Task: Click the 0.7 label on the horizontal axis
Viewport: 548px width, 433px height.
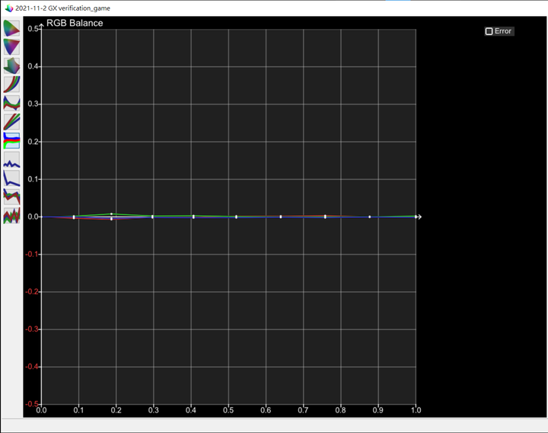Action: [x=303, y=410]
